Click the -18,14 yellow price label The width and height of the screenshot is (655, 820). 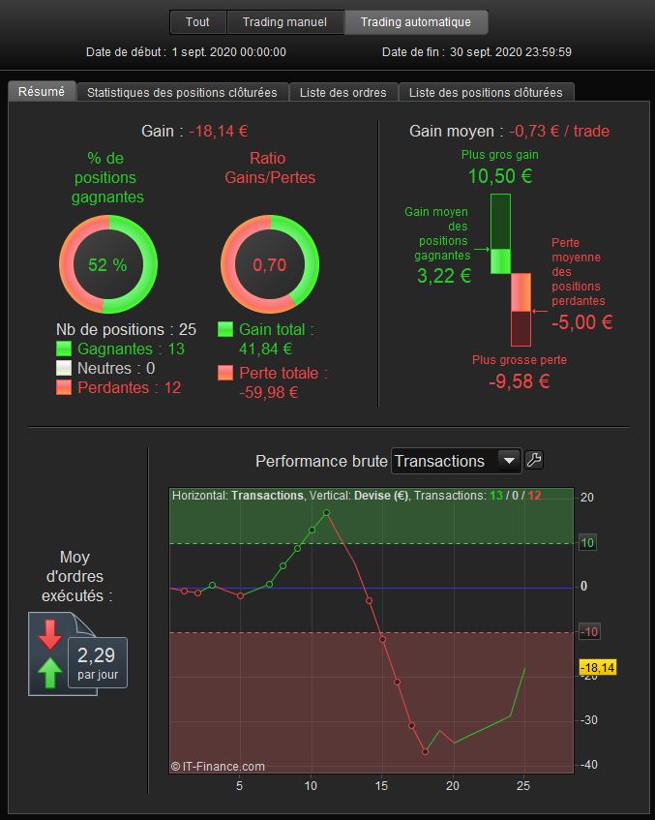(598, 668)
